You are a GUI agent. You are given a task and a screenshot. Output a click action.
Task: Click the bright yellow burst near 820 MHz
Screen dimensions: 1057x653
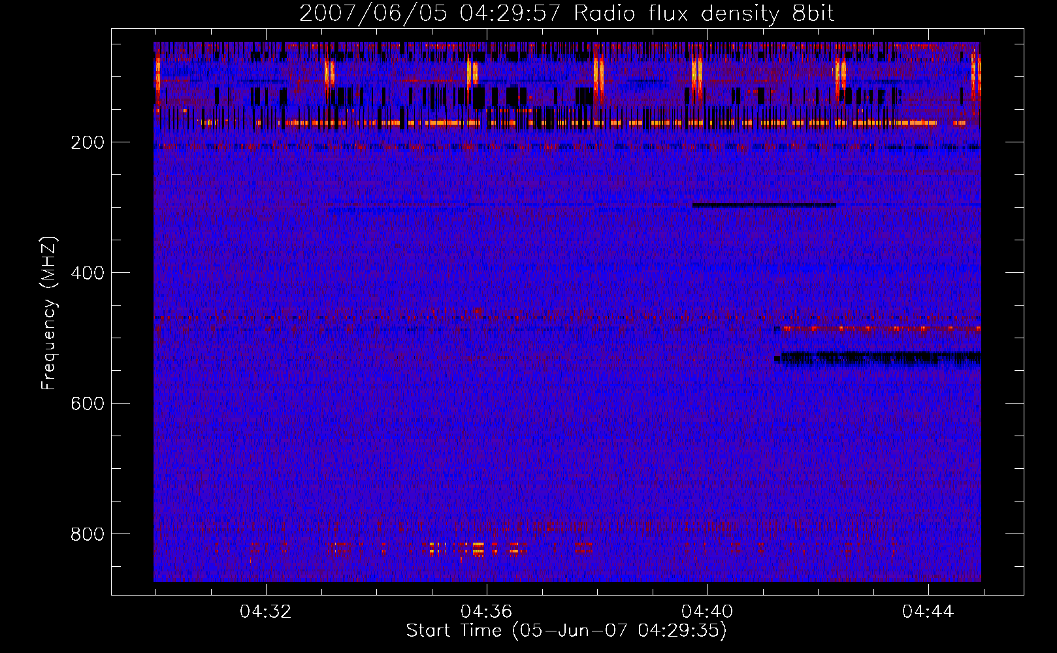tap(479, 547)
